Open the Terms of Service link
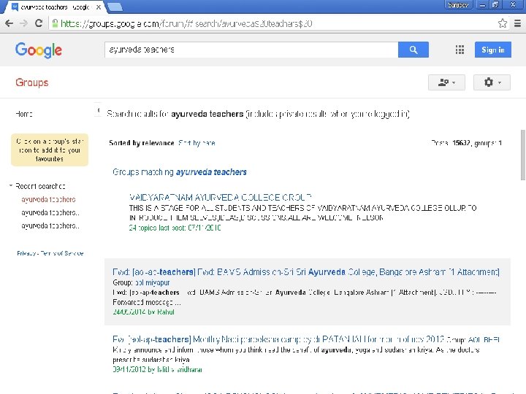This screenshot has height=394, width=526. [x=61, y=253]
